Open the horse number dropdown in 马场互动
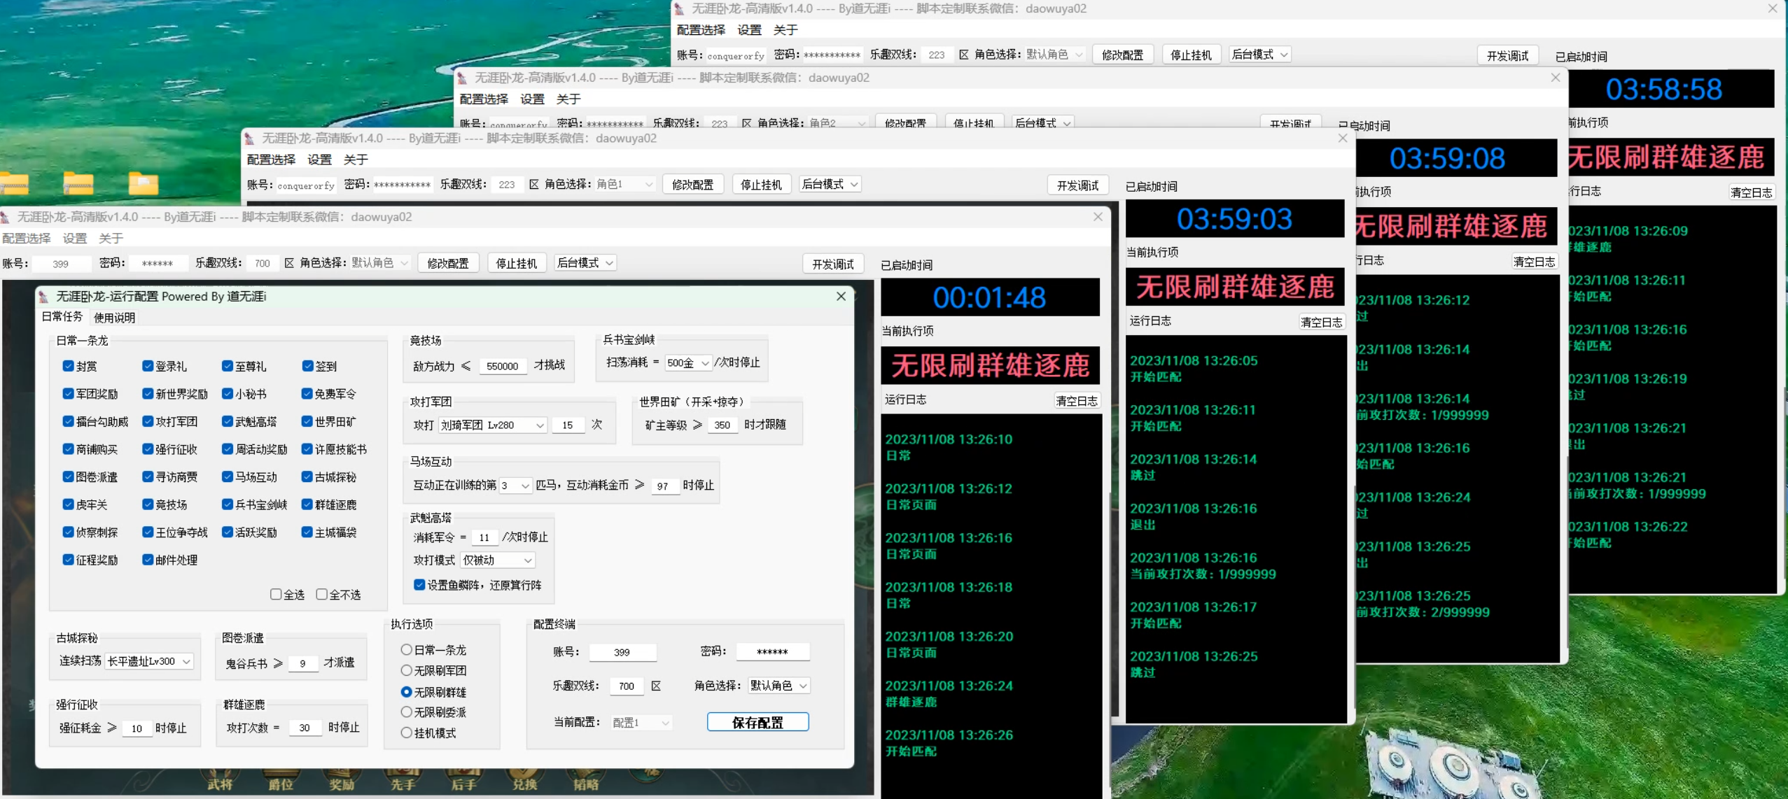 click(x=515, y=486)
